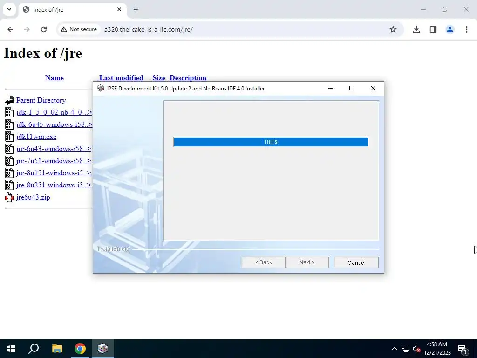Open the taskbar clock and date
The width and height of the screenshot is (477, 358).
(x=437, y=349)
